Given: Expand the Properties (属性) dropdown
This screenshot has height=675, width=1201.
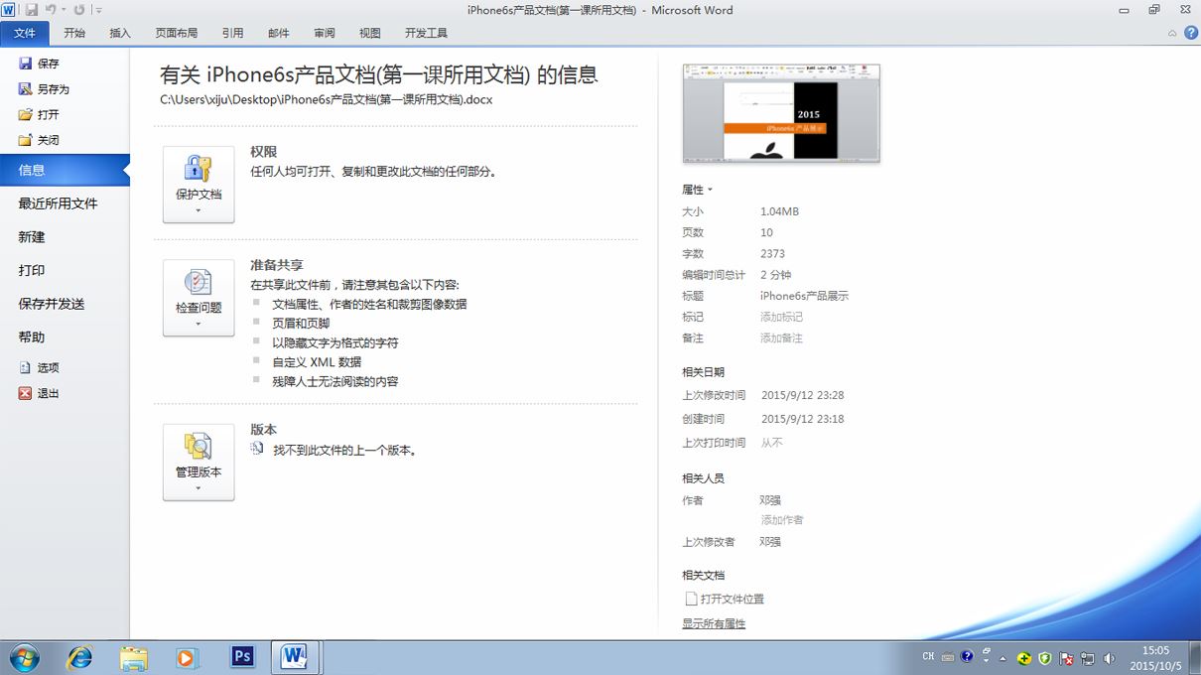Looking at the screenshot, I should (x=697, y=190).
